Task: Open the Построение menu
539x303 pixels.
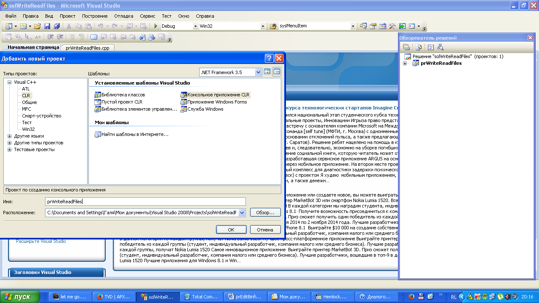Action: pos(95,16)
